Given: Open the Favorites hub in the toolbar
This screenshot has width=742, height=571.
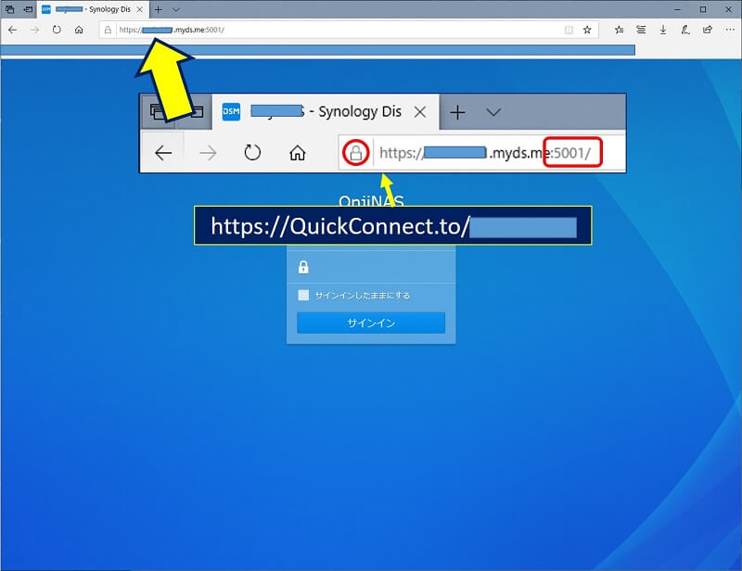Looking at the screenshot, I should point(619,30).
